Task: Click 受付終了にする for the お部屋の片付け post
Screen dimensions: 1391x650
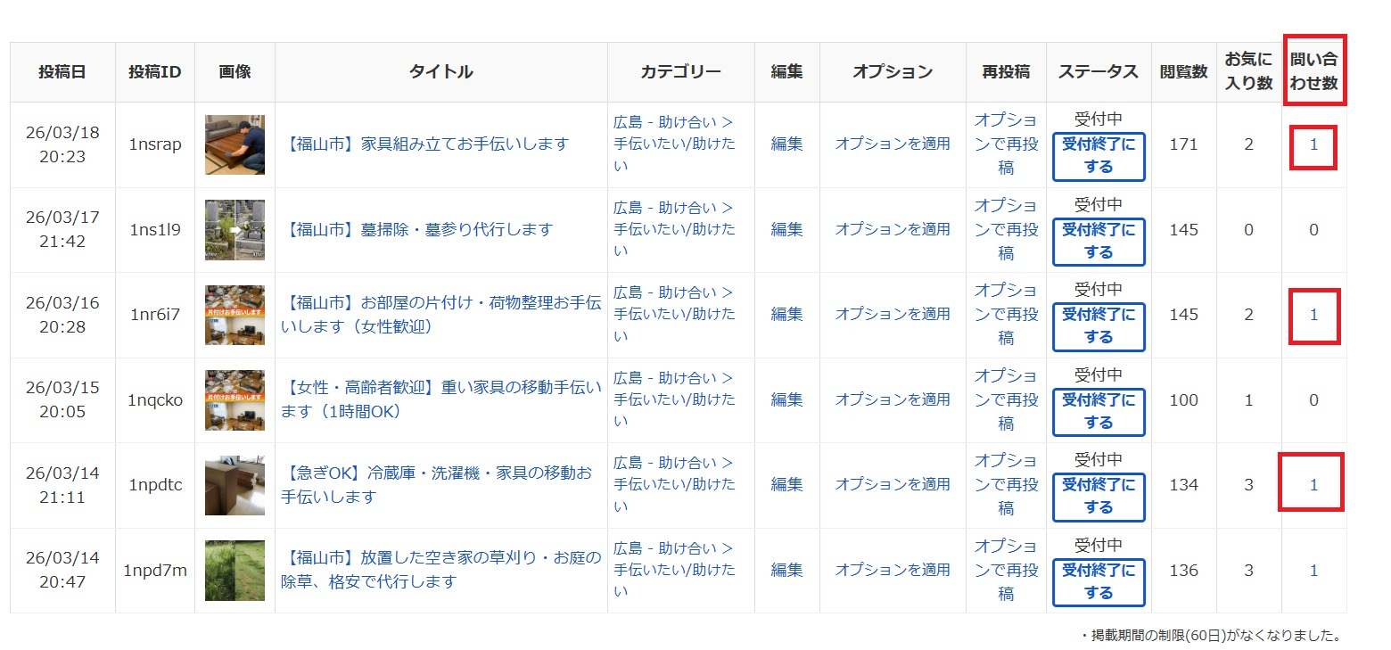Action: coord(1099,326)
